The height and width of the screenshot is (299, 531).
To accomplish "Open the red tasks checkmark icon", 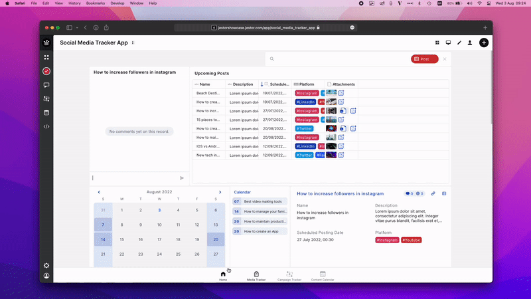I will tap(46, 71).
